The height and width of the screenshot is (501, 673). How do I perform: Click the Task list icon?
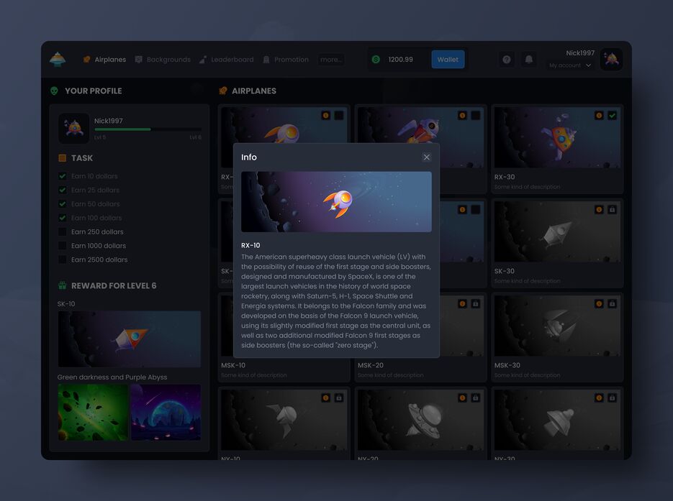tap(62, 158)
